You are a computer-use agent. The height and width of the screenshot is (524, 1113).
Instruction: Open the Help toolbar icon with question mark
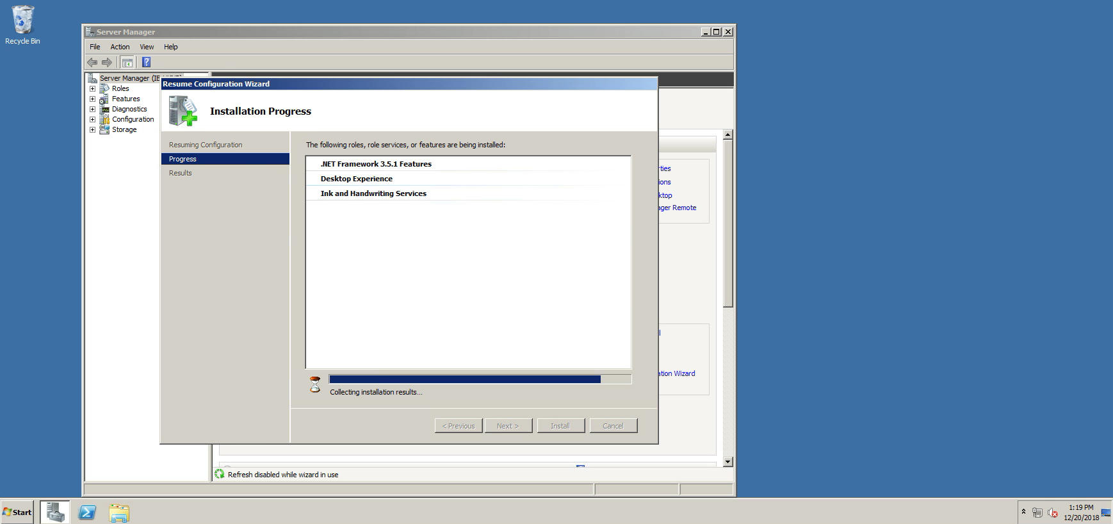coord(146,62)
